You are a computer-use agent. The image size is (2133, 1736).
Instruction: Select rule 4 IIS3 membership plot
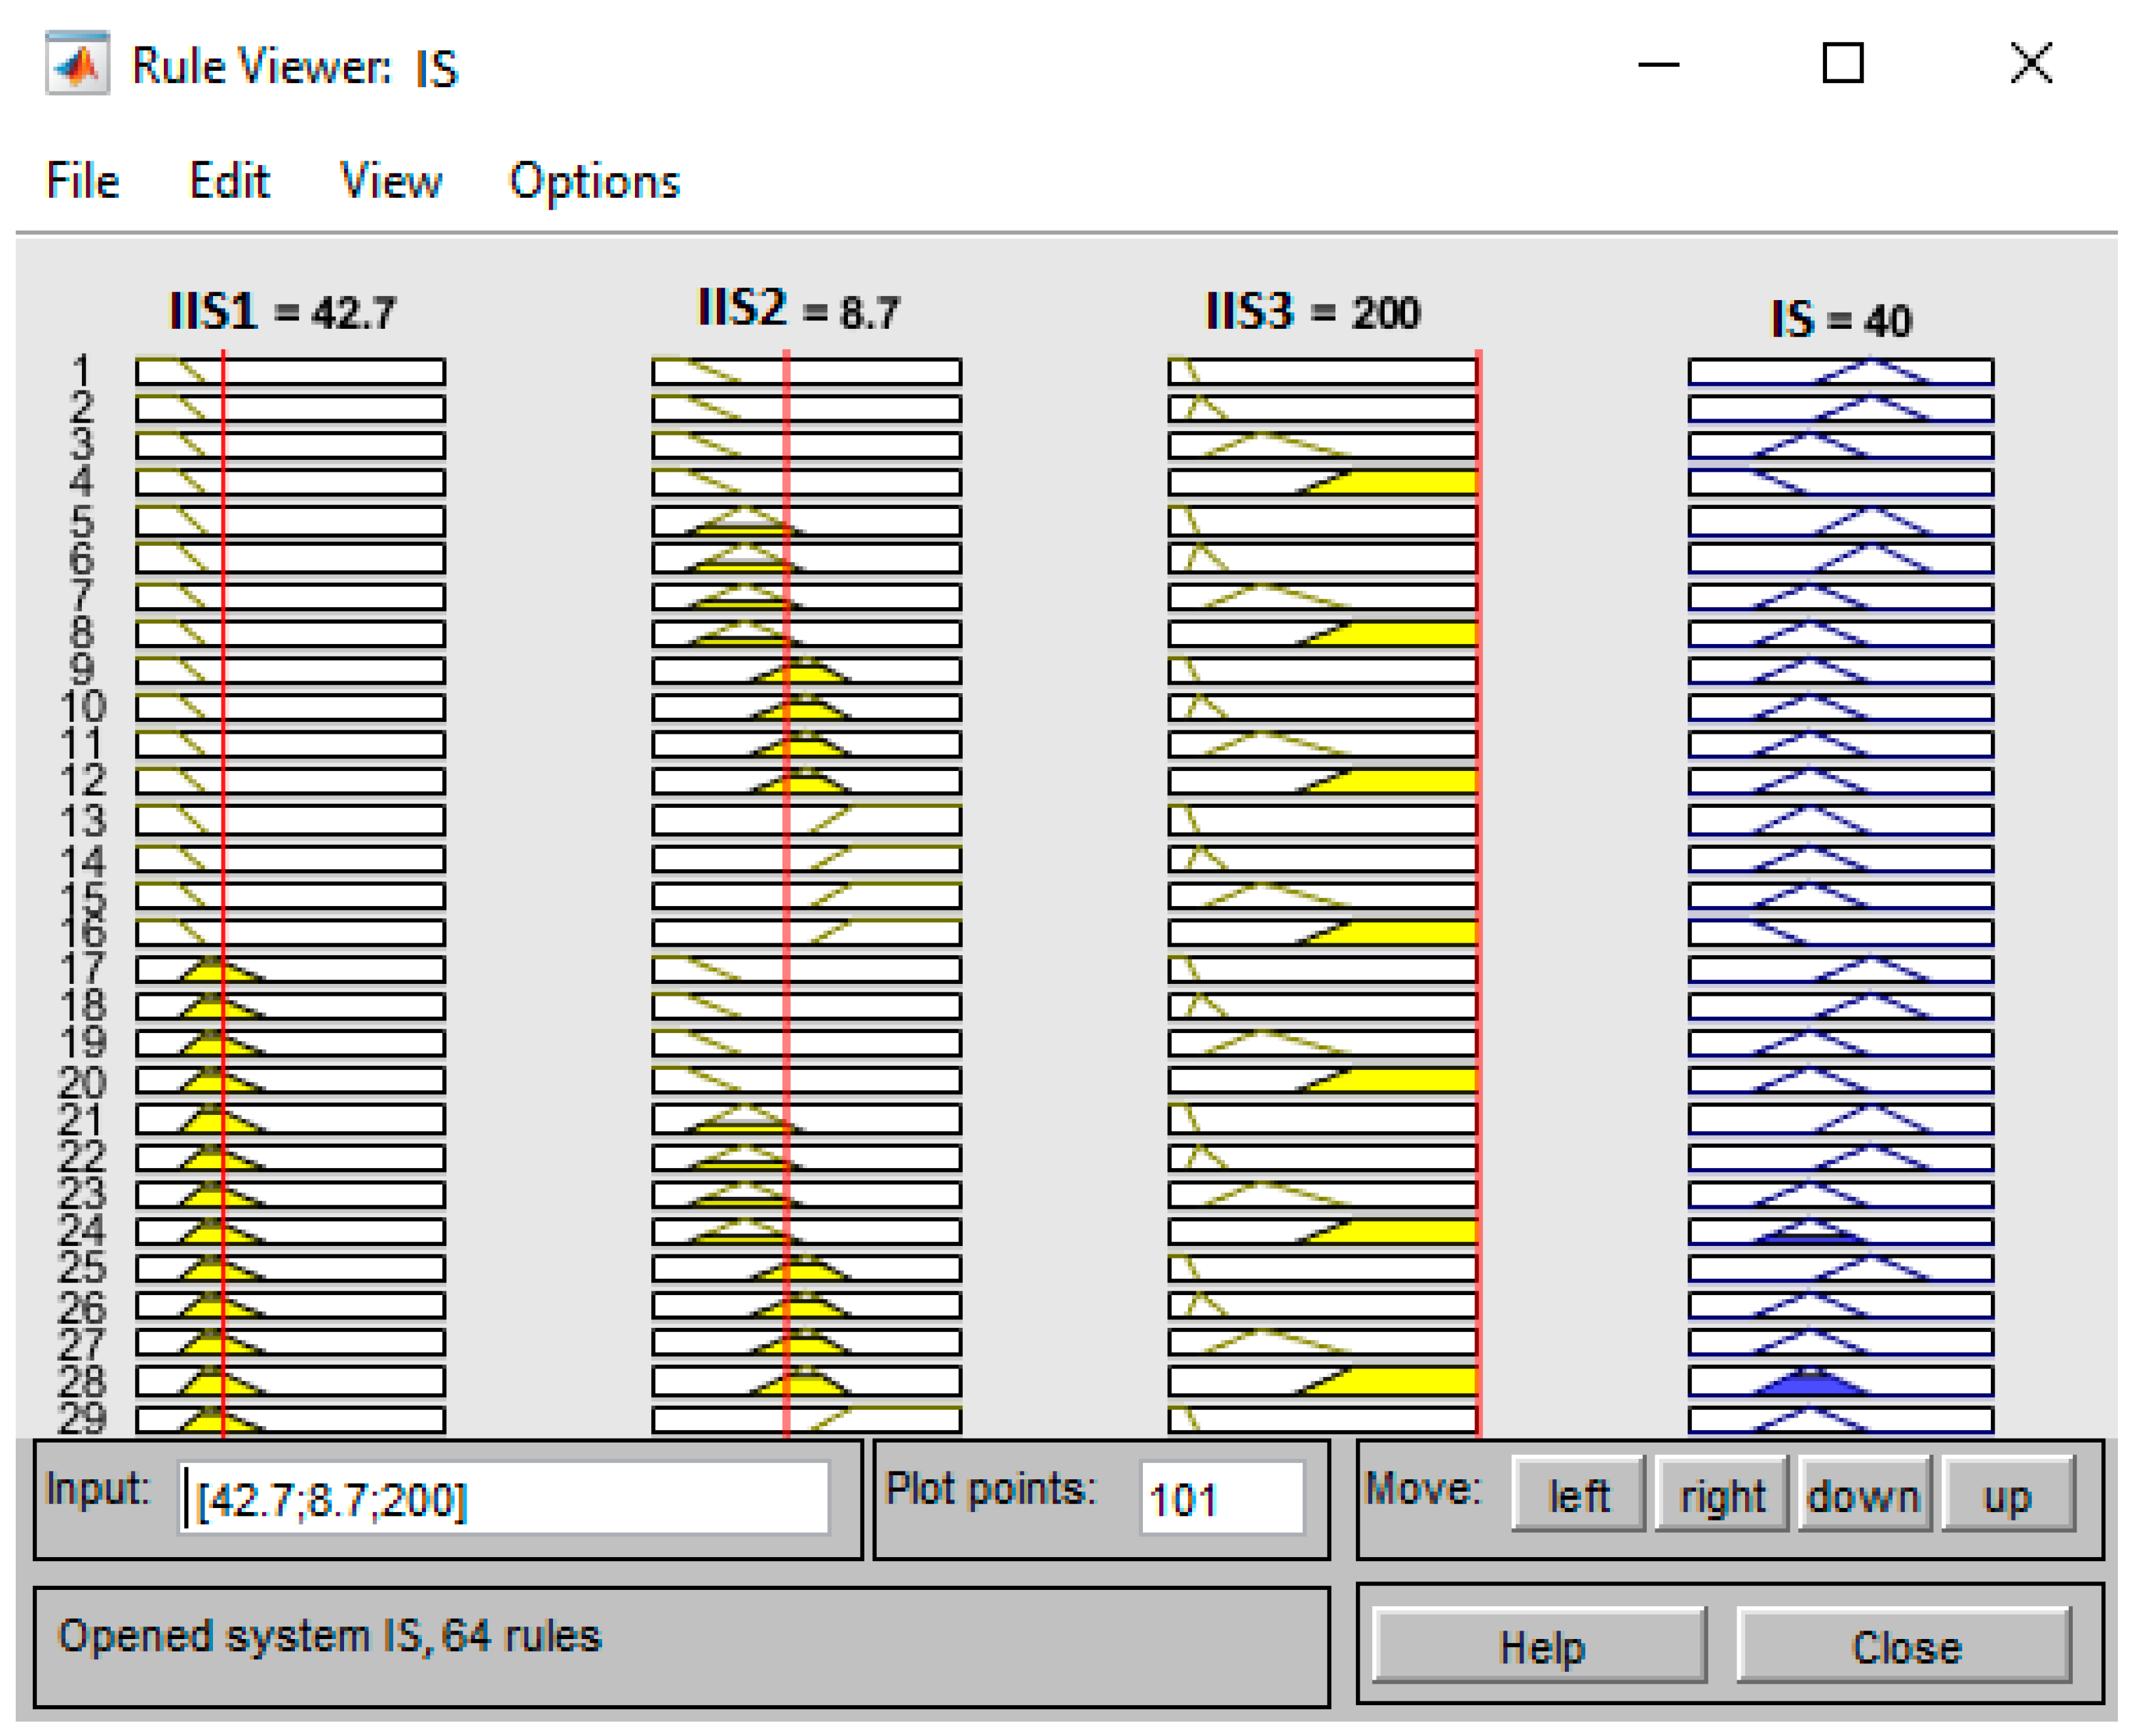coord(1322,482)
